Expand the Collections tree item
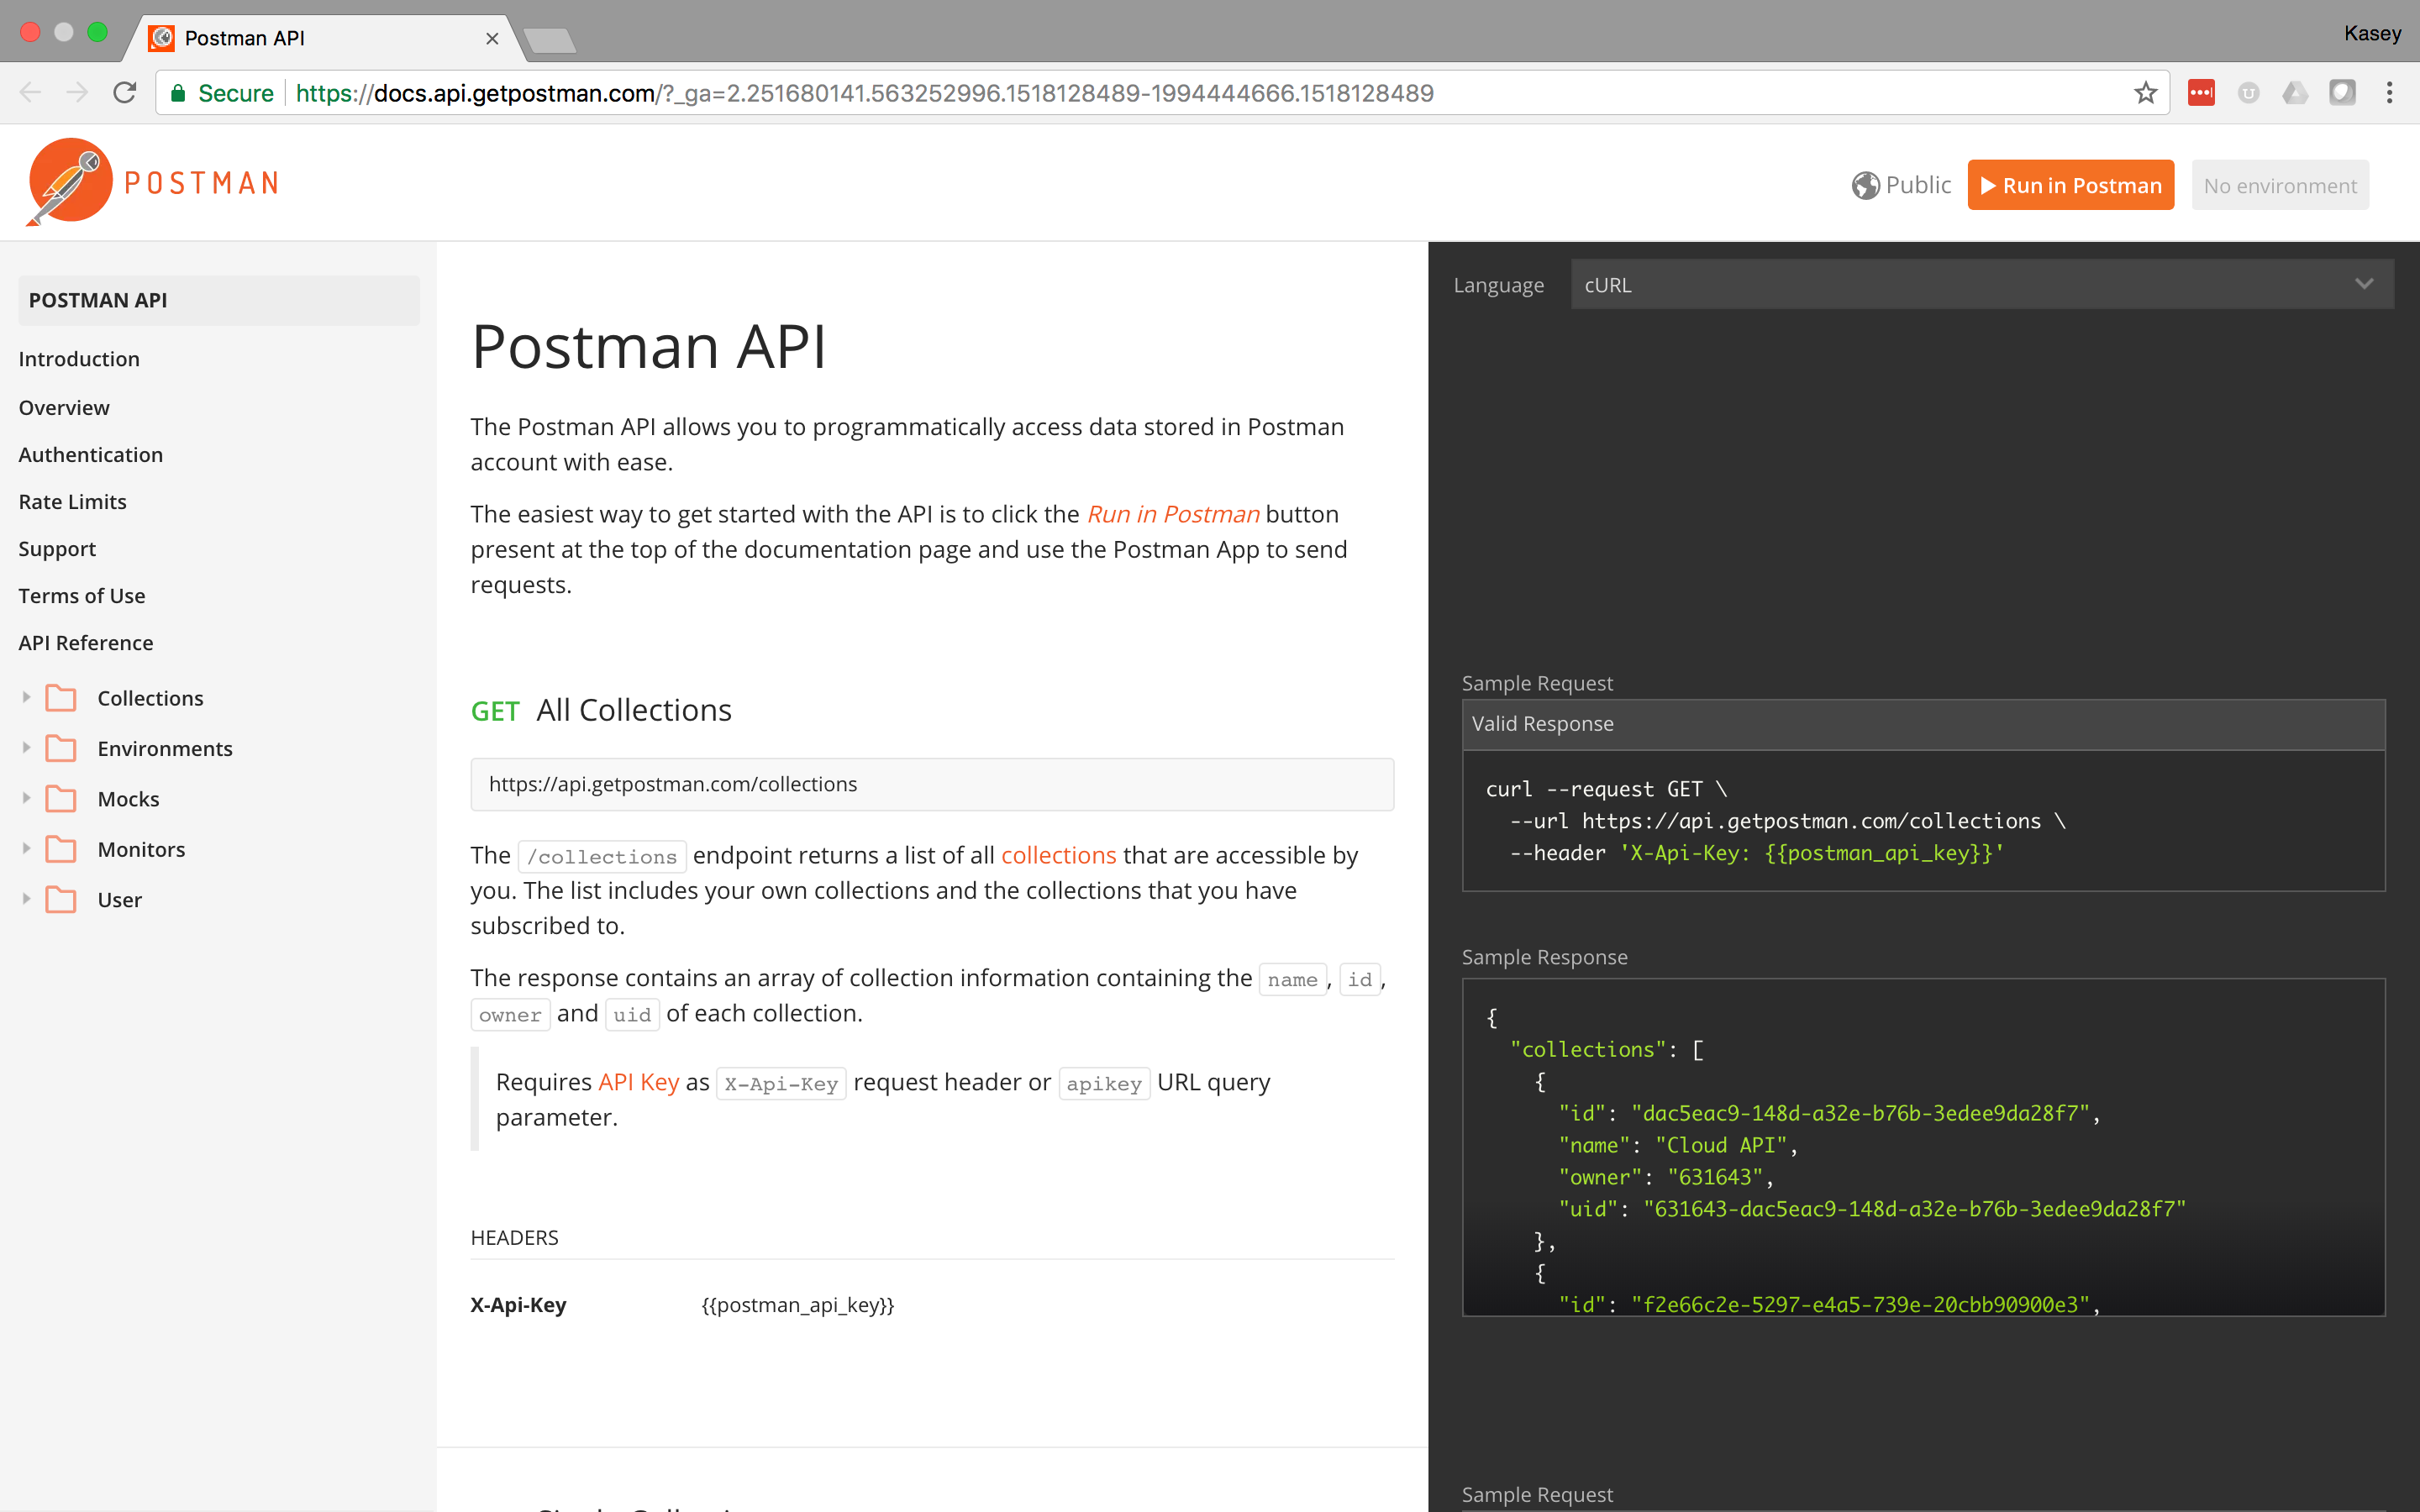The width and height of the screenshot is (2420, 1512). 24,695
